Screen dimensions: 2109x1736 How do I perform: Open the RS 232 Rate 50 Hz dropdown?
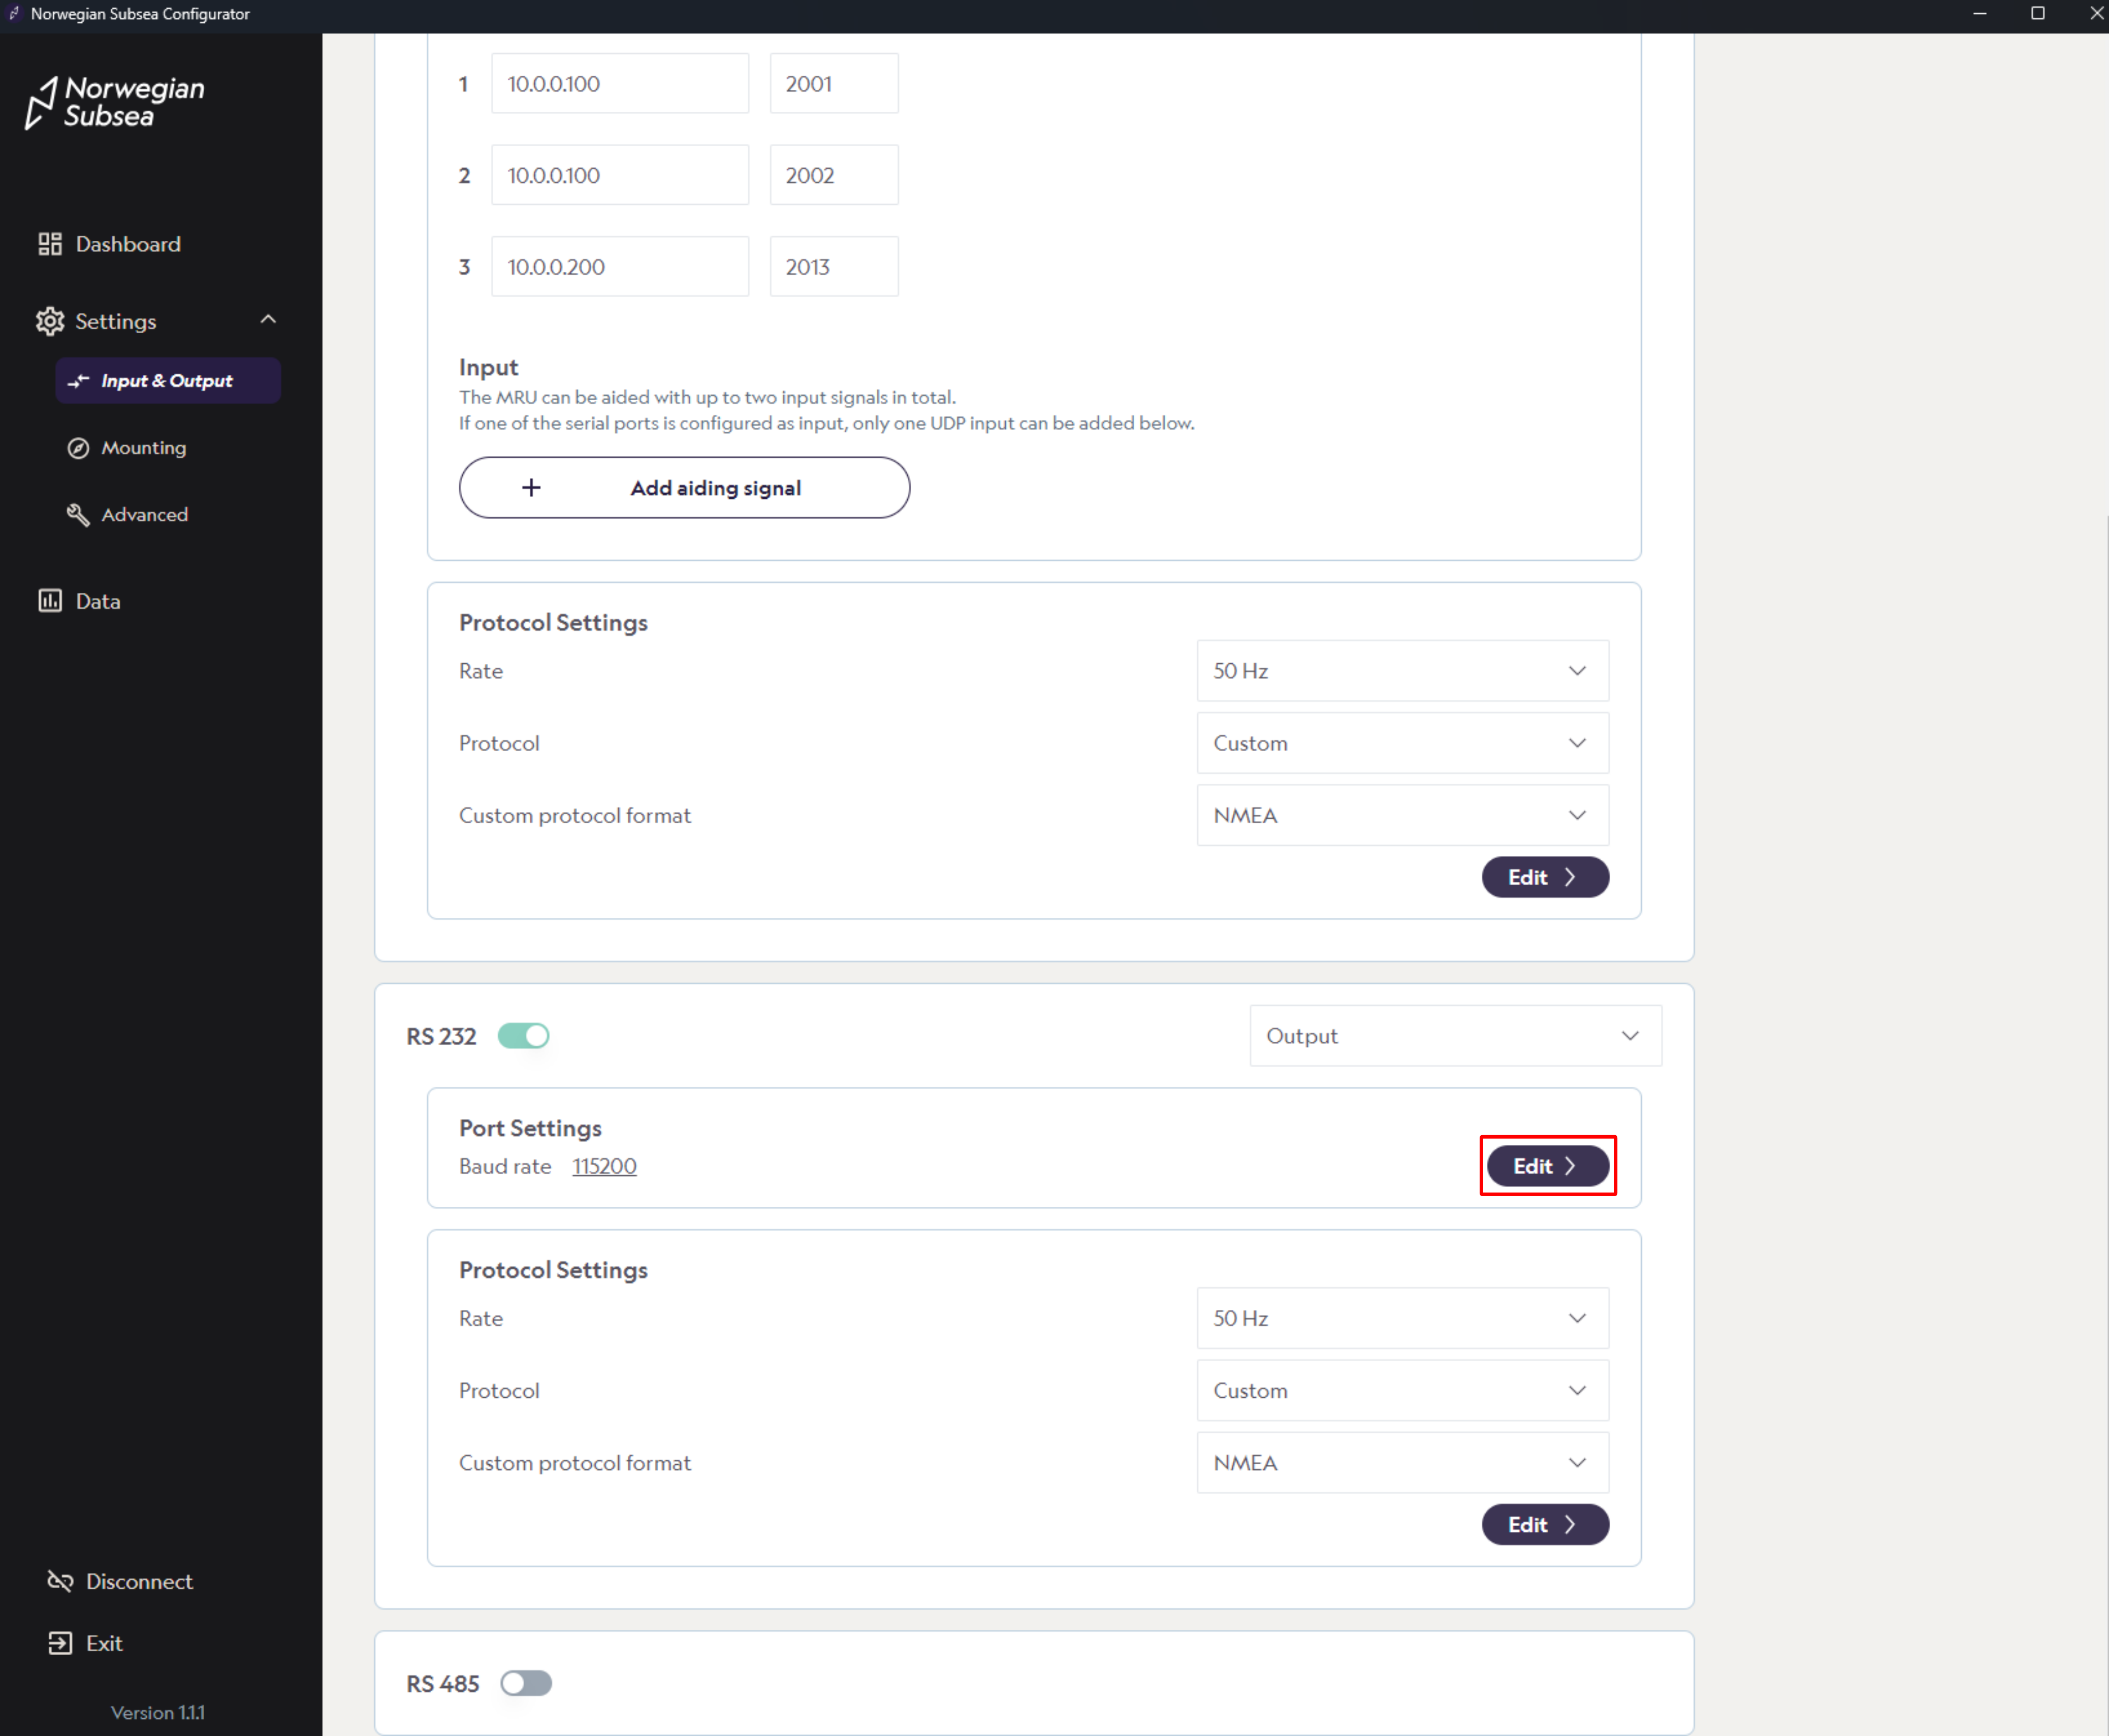pos(1402,1318)
